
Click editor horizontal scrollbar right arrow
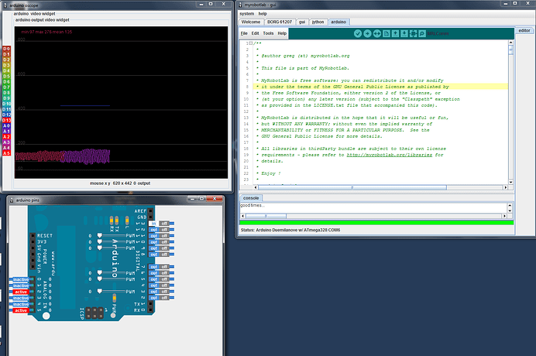pos(505,187)
